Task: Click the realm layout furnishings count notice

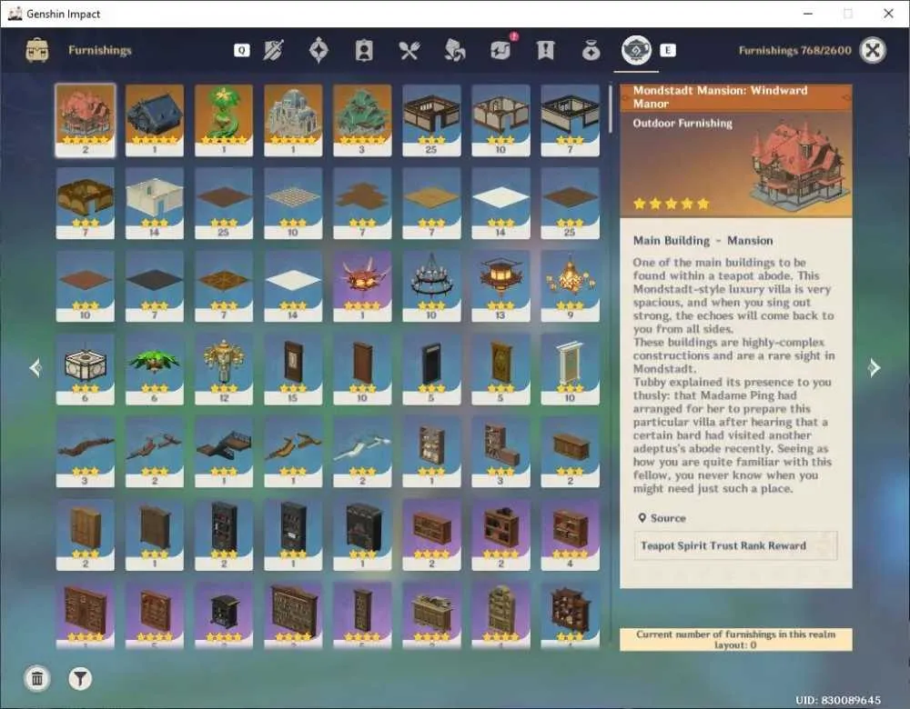Action: point(736,639)
